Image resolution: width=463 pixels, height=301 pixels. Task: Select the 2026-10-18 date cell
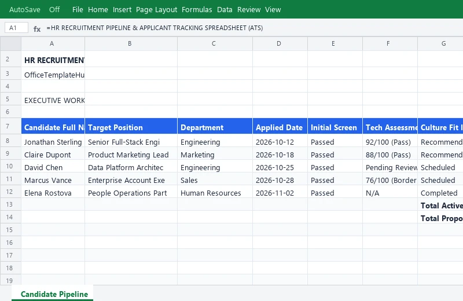pyautogui.click(x=280, y=153)
